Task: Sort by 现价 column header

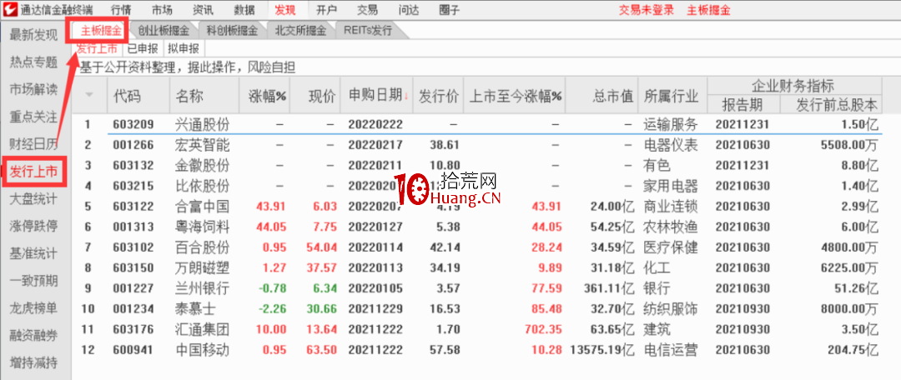Action: 315,96
